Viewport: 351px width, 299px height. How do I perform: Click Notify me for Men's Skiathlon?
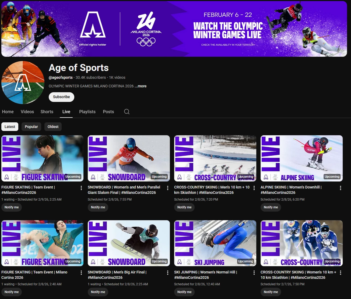click(184, 207)
